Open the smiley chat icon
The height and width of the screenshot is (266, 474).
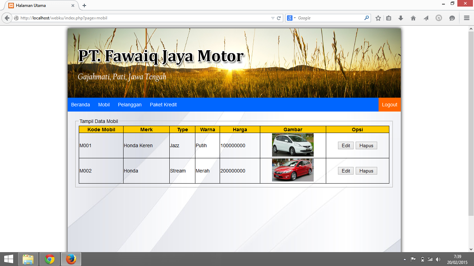452,18
